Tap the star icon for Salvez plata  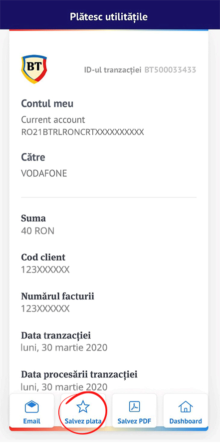pos(83,406)
